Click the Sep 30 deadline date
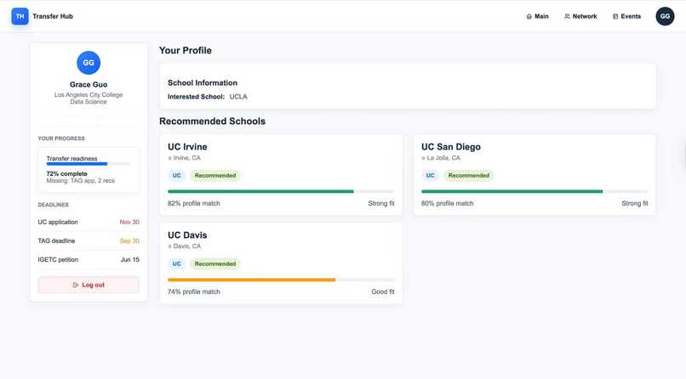The height and width of the screenshot is (379, 686). click(129, 240)
